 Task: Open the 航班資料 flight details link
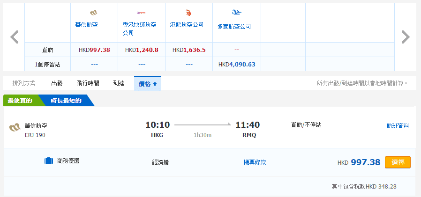pyautogui.click(x=398, y=125)
